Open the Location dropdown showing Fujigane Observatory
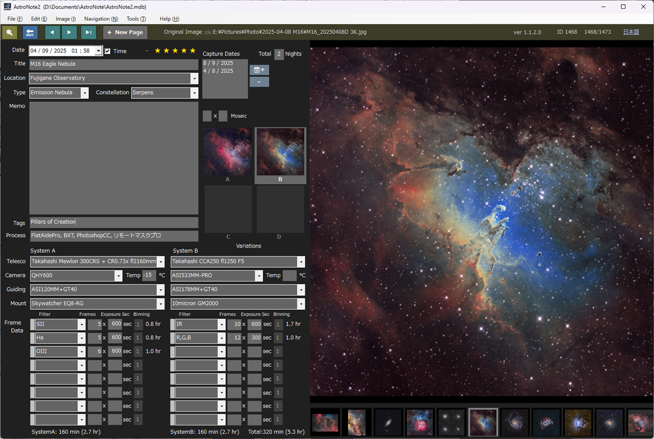Image resolution: width=654 pixels, height=439 pixels. pyautogui.click(x=195, y=78)
